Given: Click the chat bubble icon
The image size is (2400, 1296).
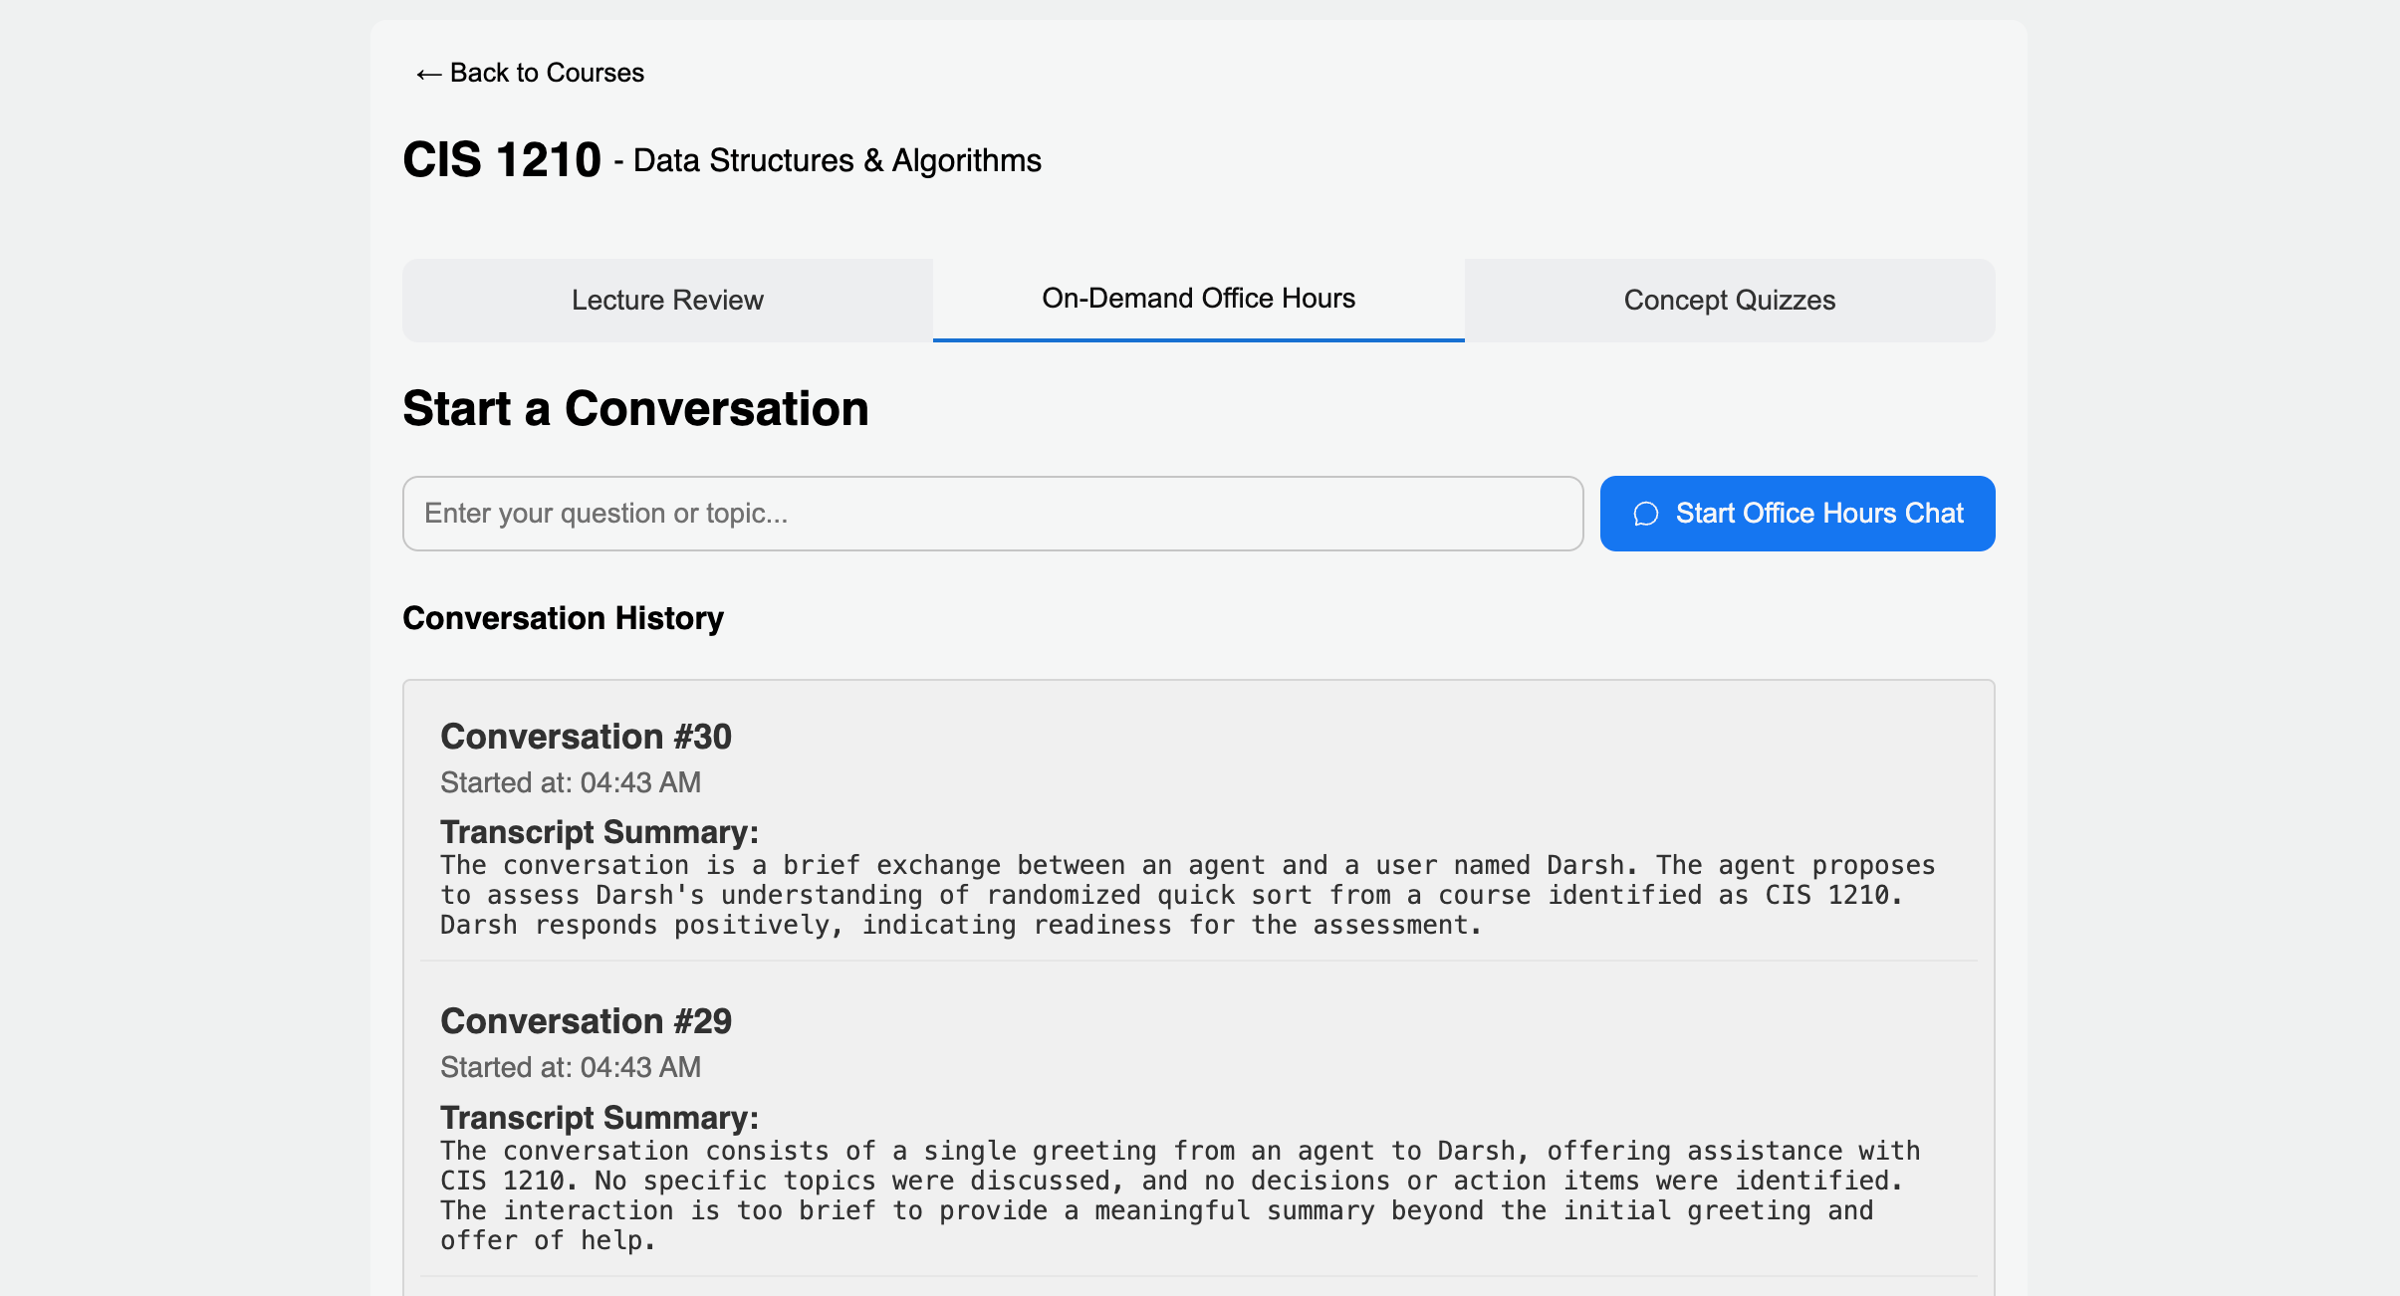Looking at the screenshot, I should (x=1646, y=514).
